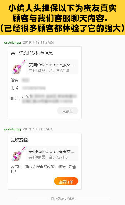This screenshot has height=205, width=125.
Task: Open 美国Celebrator product title in 验收提醒 card
Action: pos(51,151)
